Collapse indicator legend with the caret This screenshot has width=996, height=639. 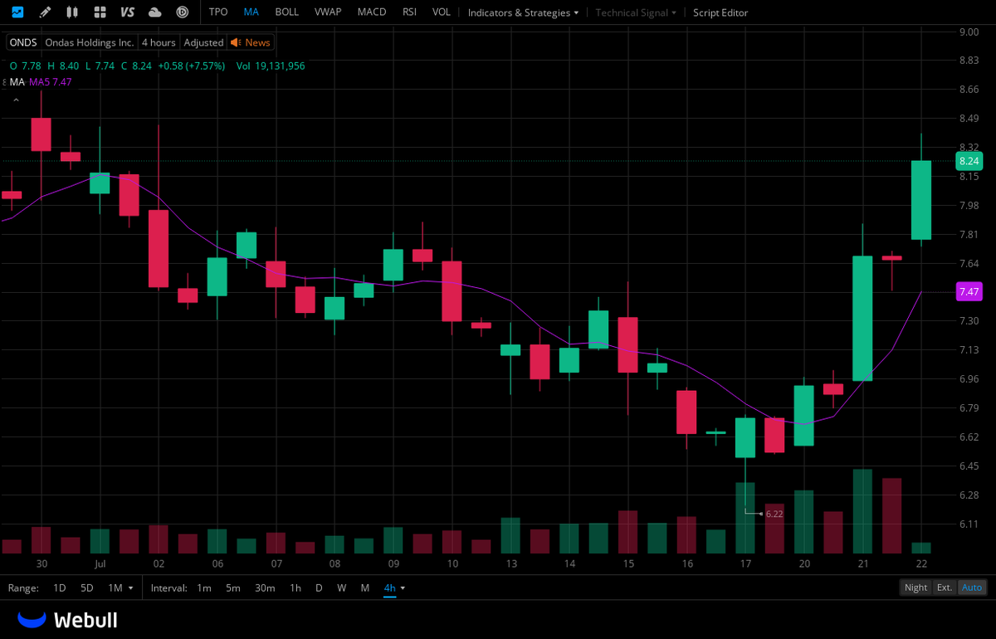coord(15,100)
